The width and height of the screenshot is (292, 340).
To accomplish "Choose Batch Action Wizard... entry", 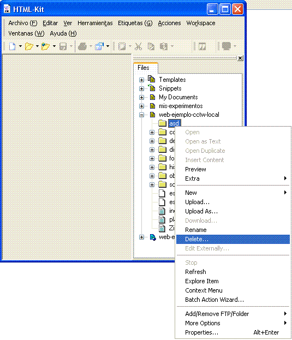I will click(233, 300).
